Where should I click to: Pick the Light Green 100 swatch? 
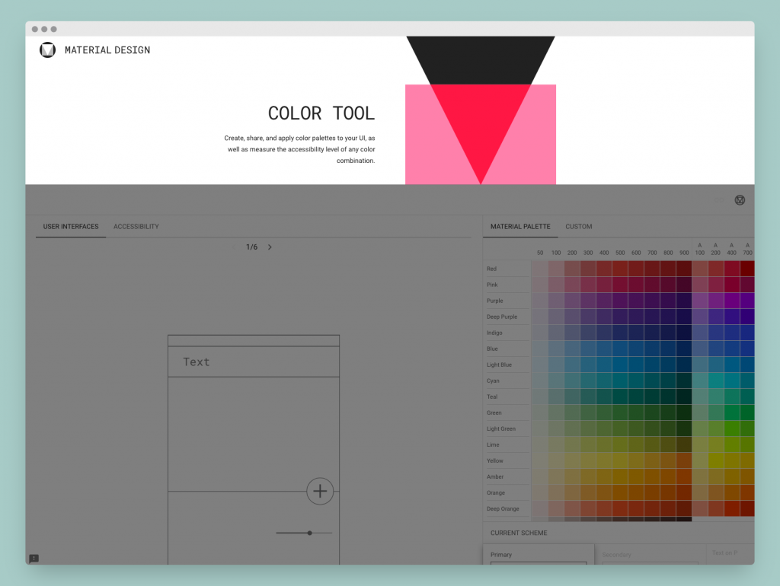point(556,428)
